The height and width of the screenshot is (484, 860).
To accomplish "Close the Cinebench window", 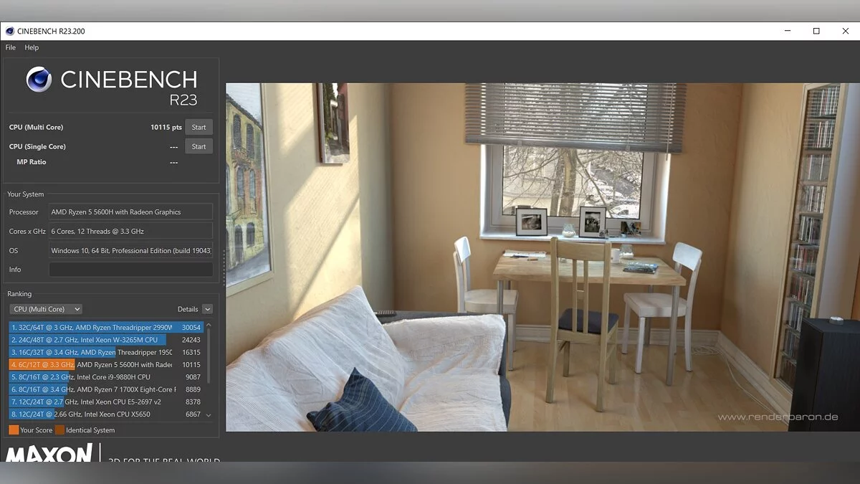I will coord(845,31).
